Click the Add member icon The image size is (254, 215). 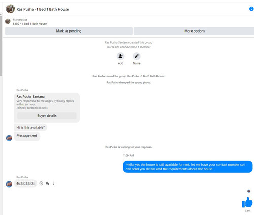click(x=120, y=56)
